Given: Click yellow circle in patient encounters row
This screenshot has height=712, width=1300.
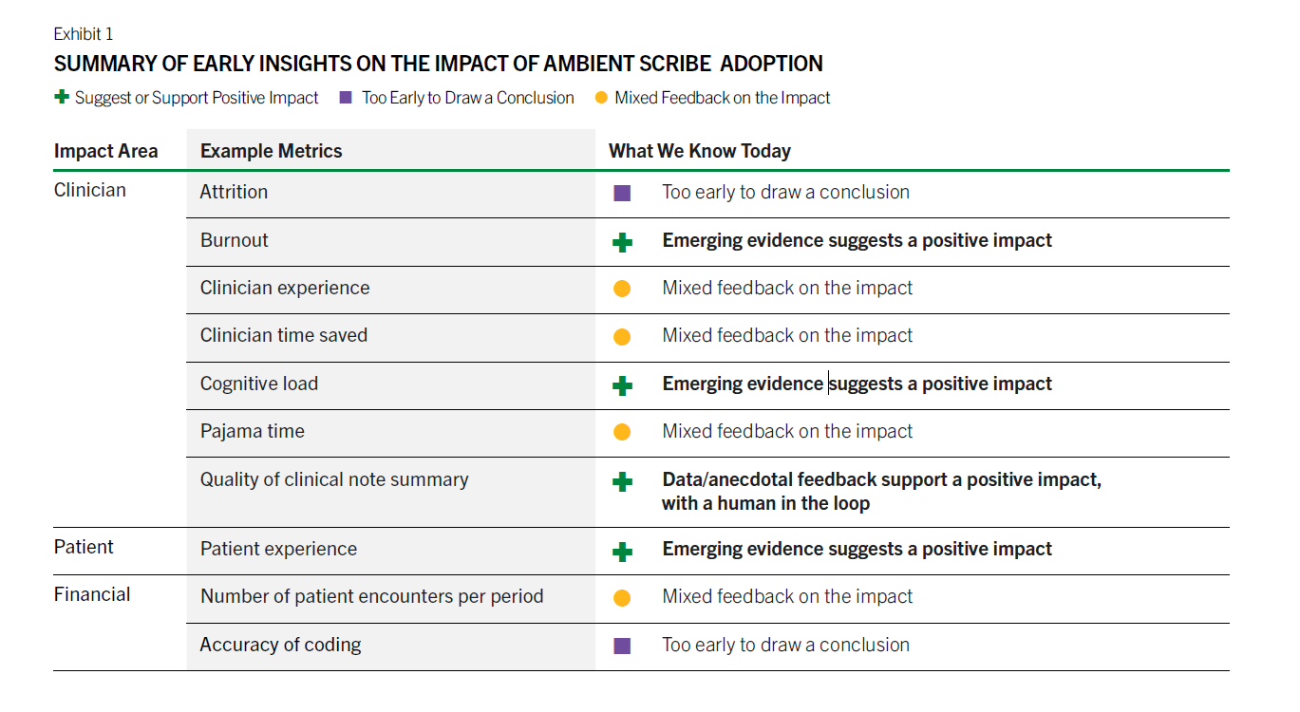Looking at the screenshot, I should 622,598.
